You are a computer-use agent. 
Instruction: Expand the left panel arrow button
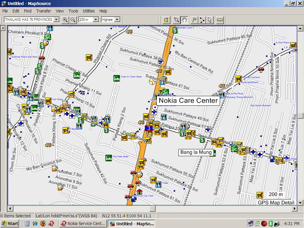(x=3, y=28)
